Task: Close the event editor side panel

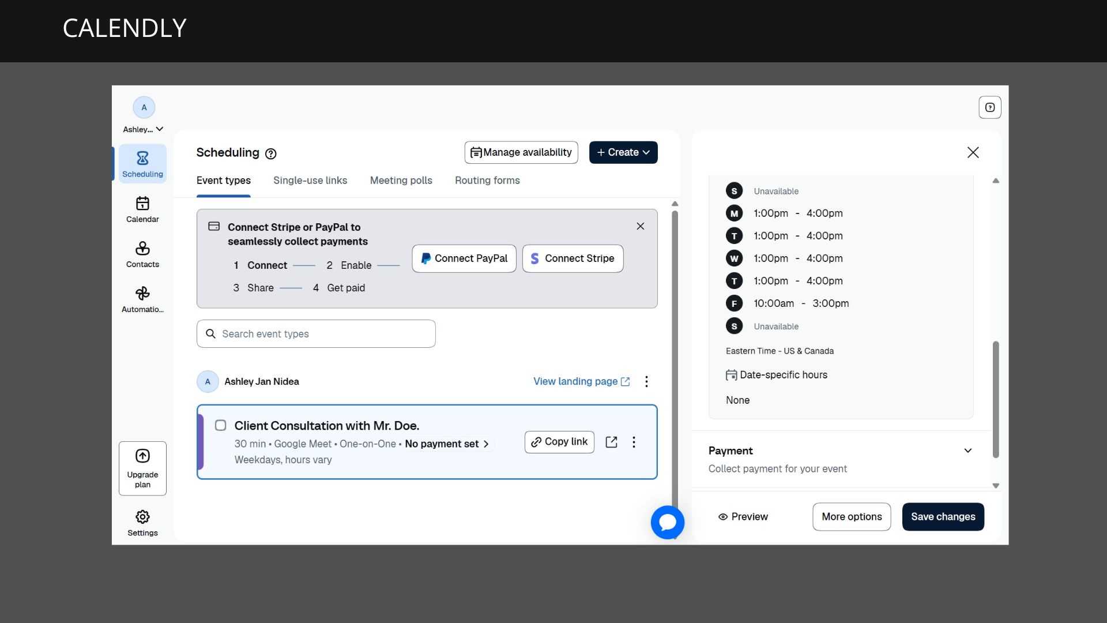Action: 973,152
